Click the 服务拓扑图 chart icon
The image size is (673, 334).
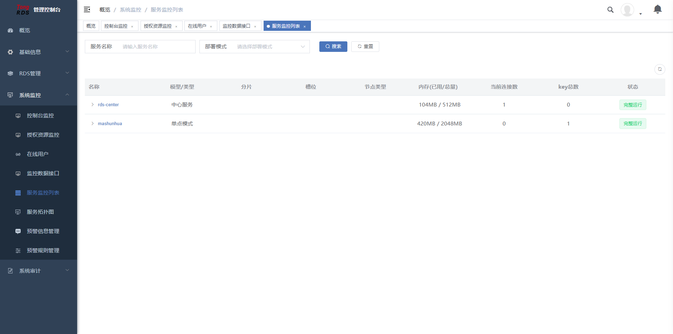pos(18,212)
